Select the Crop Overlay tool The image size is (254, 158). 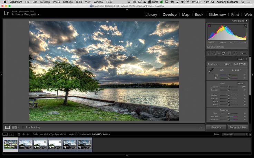[x=210, y=53]
